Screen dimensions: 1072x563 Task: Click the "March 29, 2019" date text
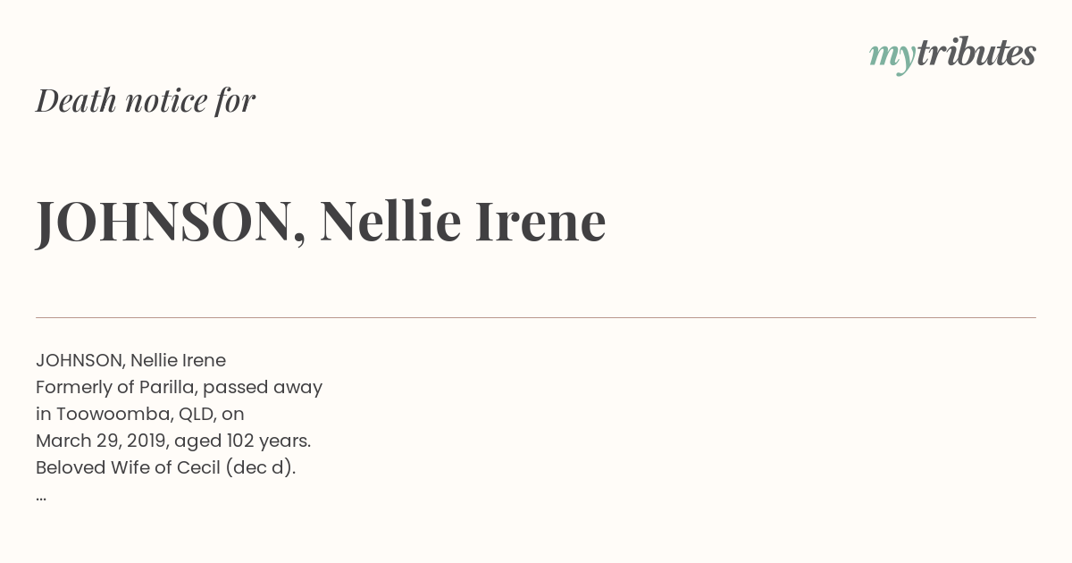102,441
